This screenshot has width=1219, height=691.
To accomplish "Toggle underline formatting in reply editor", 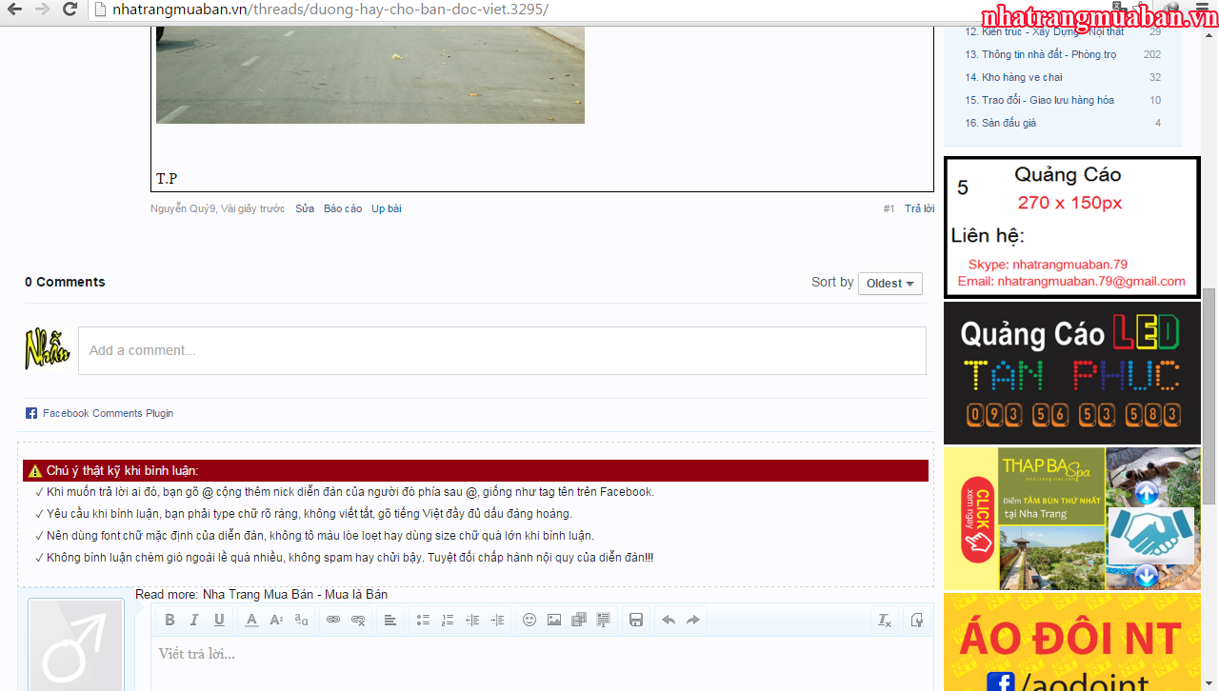I will 219,620.
